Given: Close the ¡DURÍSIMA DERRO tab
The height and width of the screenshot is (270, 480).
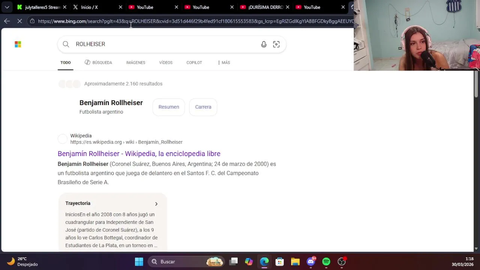Looking at the screenshot, I should pyautogui.click(x=288, y=7).
